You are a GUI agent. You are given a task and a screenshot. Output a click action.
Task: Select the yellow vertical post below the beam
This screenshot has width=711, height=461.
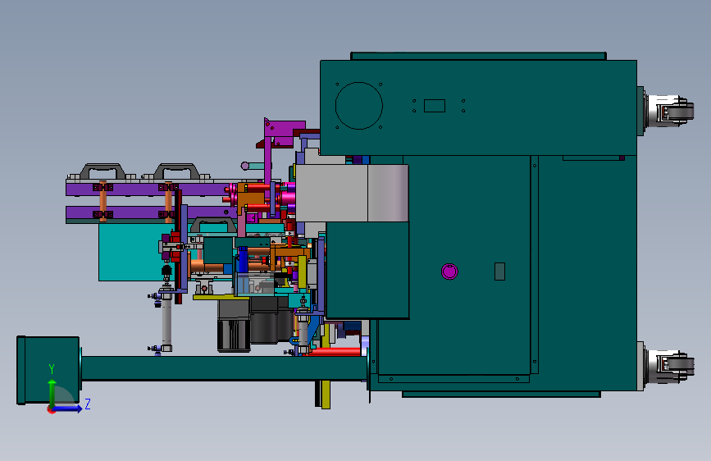click(326, 395)
